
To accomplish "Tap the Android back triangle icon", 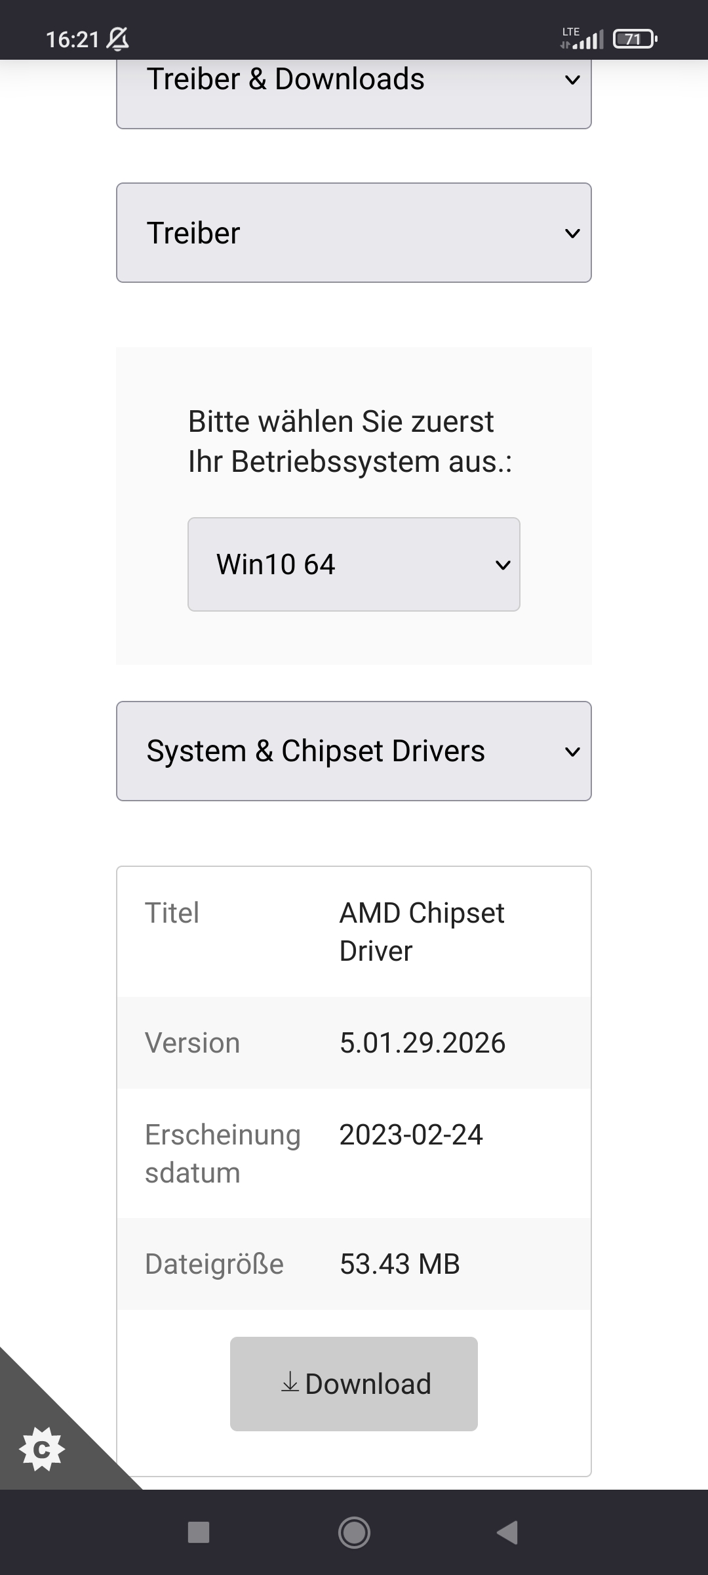I will (x=508, y=1533).
